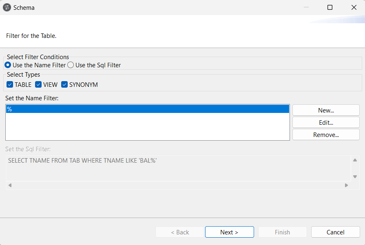Click Remove... to delete the selected filter
Viewport: 365px width, 245px height.
pyautogui.click(x=325, y=134)
